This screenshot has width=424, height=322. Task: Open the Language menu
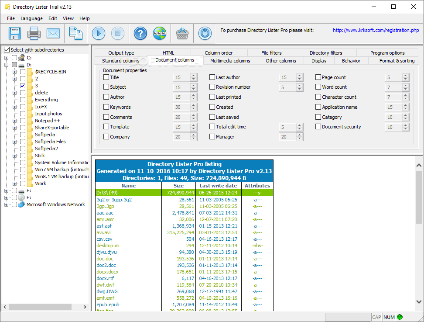click(32, 18)
